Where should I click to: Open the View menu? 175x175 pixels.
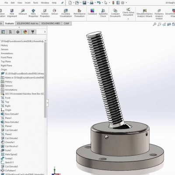[x=20, y=3]
